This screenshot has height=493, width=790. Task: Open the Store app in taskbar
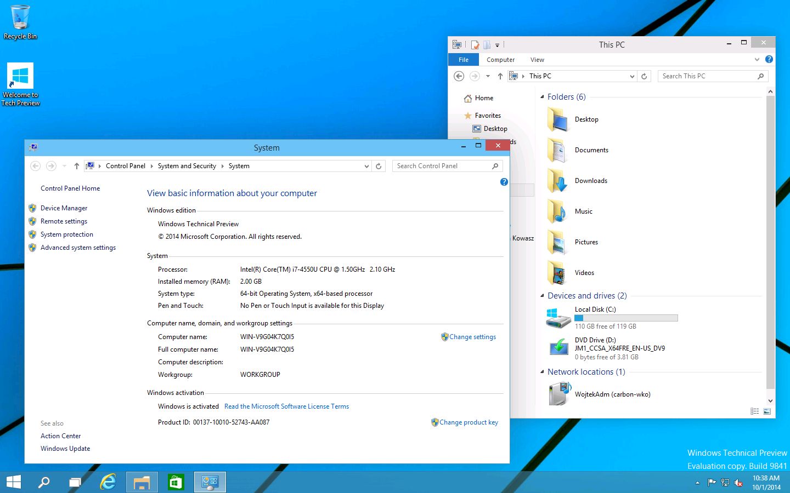click(175, 482)
